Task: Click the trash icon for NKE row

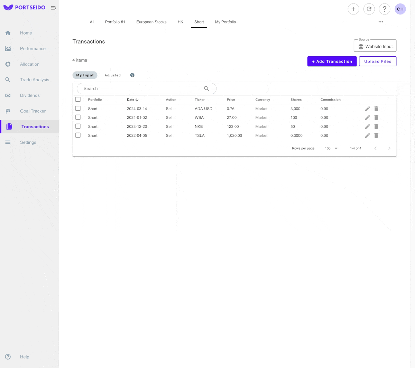Action: [x=376, y=127]
